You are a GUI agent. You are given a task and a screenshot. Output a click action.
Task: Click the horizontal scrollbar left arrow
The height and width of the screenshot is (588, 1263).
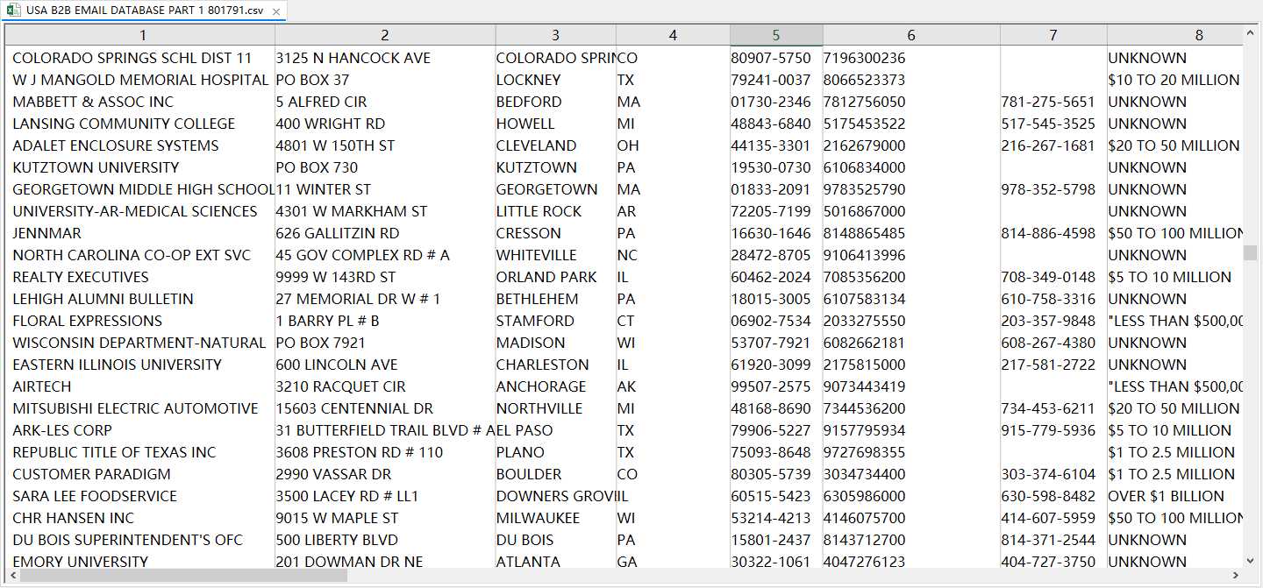coord(12,576)
